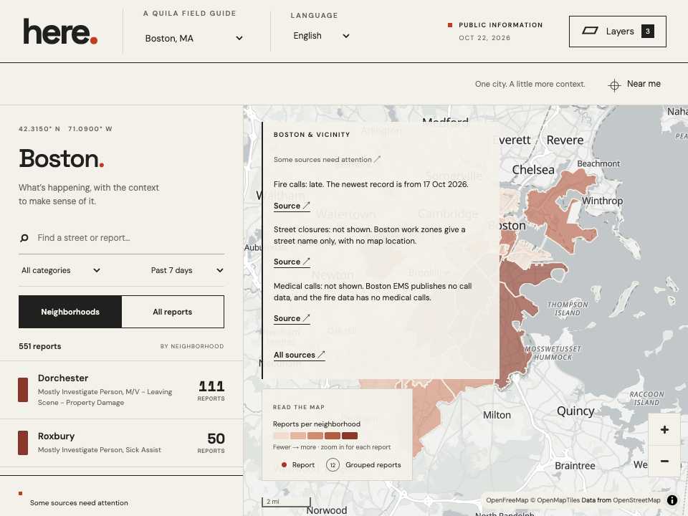Viewport: 688px width, 516px height.
Task: Open the English language dropdown
Action: pos(321,36)
